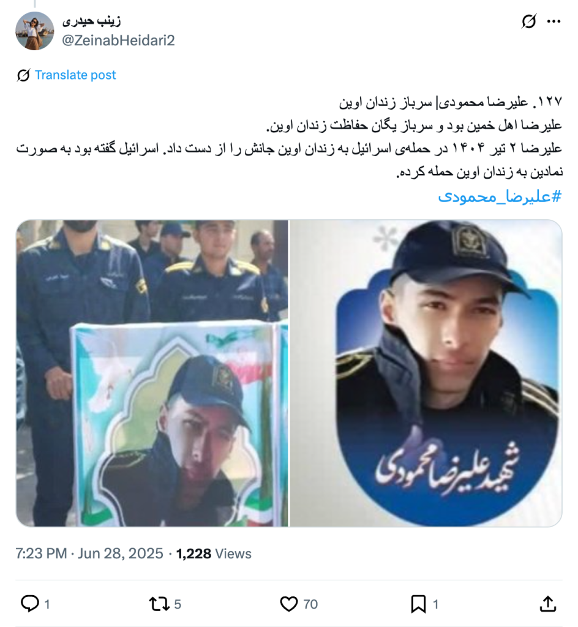Click the post body text paragraph

click(x=289, y=137)
